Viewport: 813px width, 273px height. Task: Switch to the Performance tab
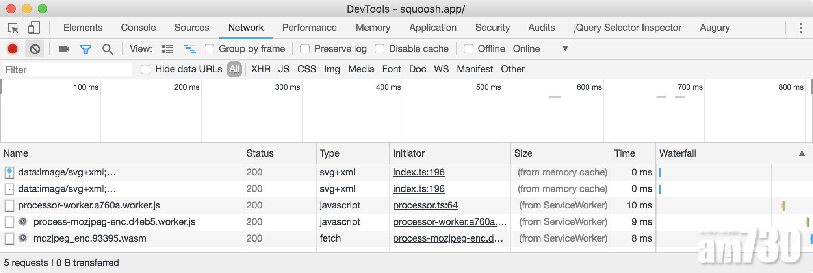click(309, 28)
